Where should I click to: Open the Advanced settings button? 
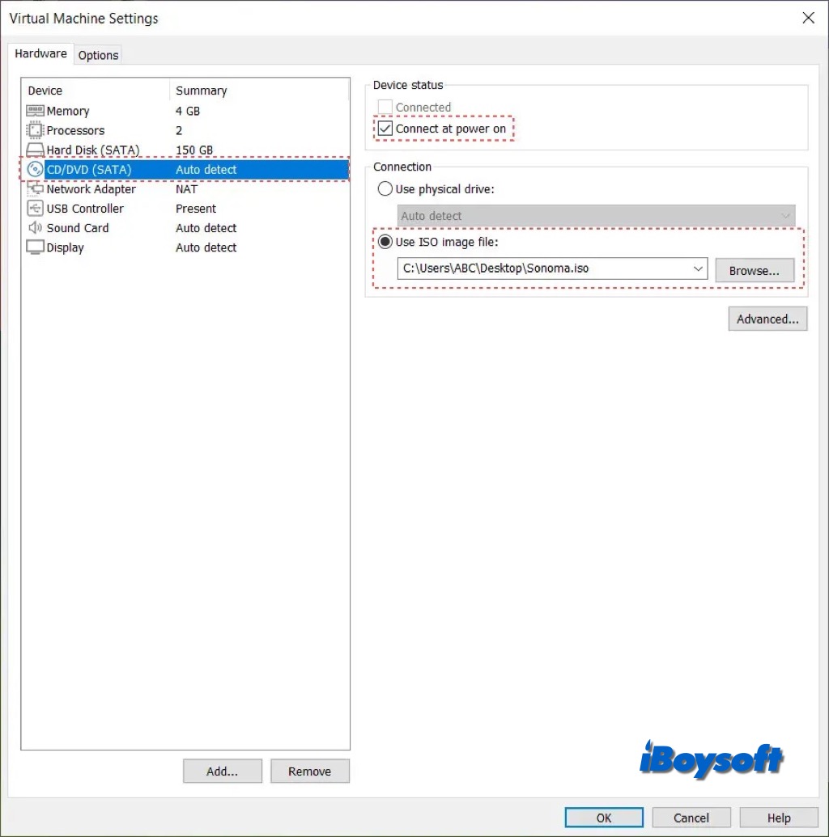click(x=767, y=319)
